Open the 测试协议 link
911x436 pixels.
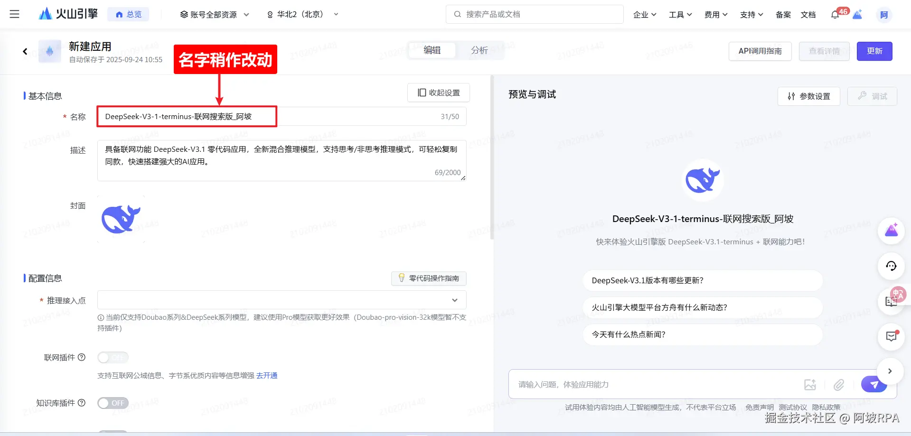[x=793, y=408]
